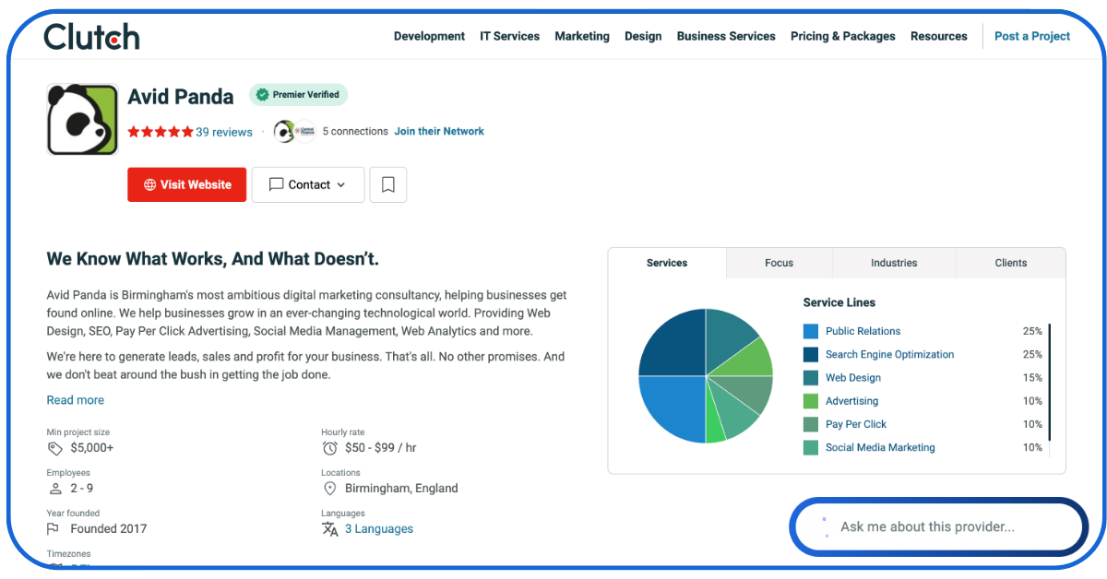Screen dimensions: 1107x579
Task: Click the Founded 2017 text
Action: pyautogui.click(x=109, y=529)
